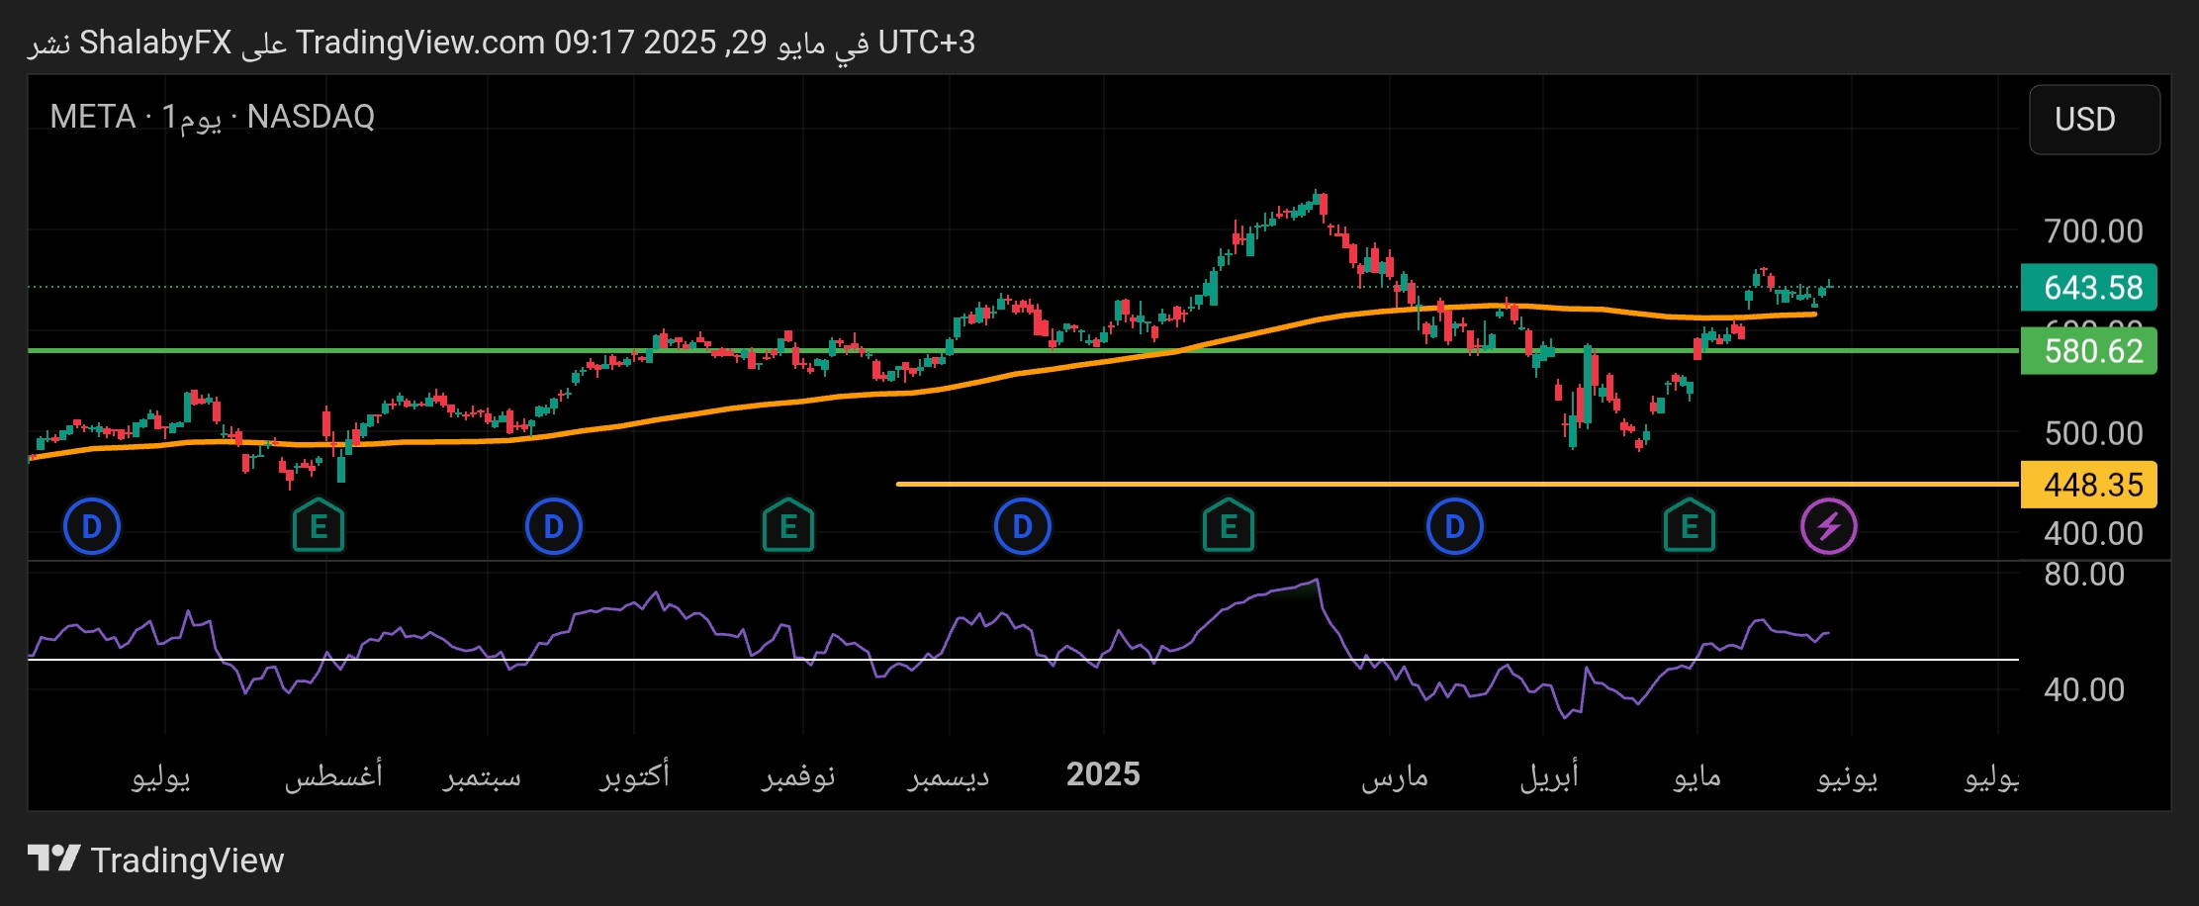Click the أغسطس month label
2199x906 pixels.
[x=334, y=775]
